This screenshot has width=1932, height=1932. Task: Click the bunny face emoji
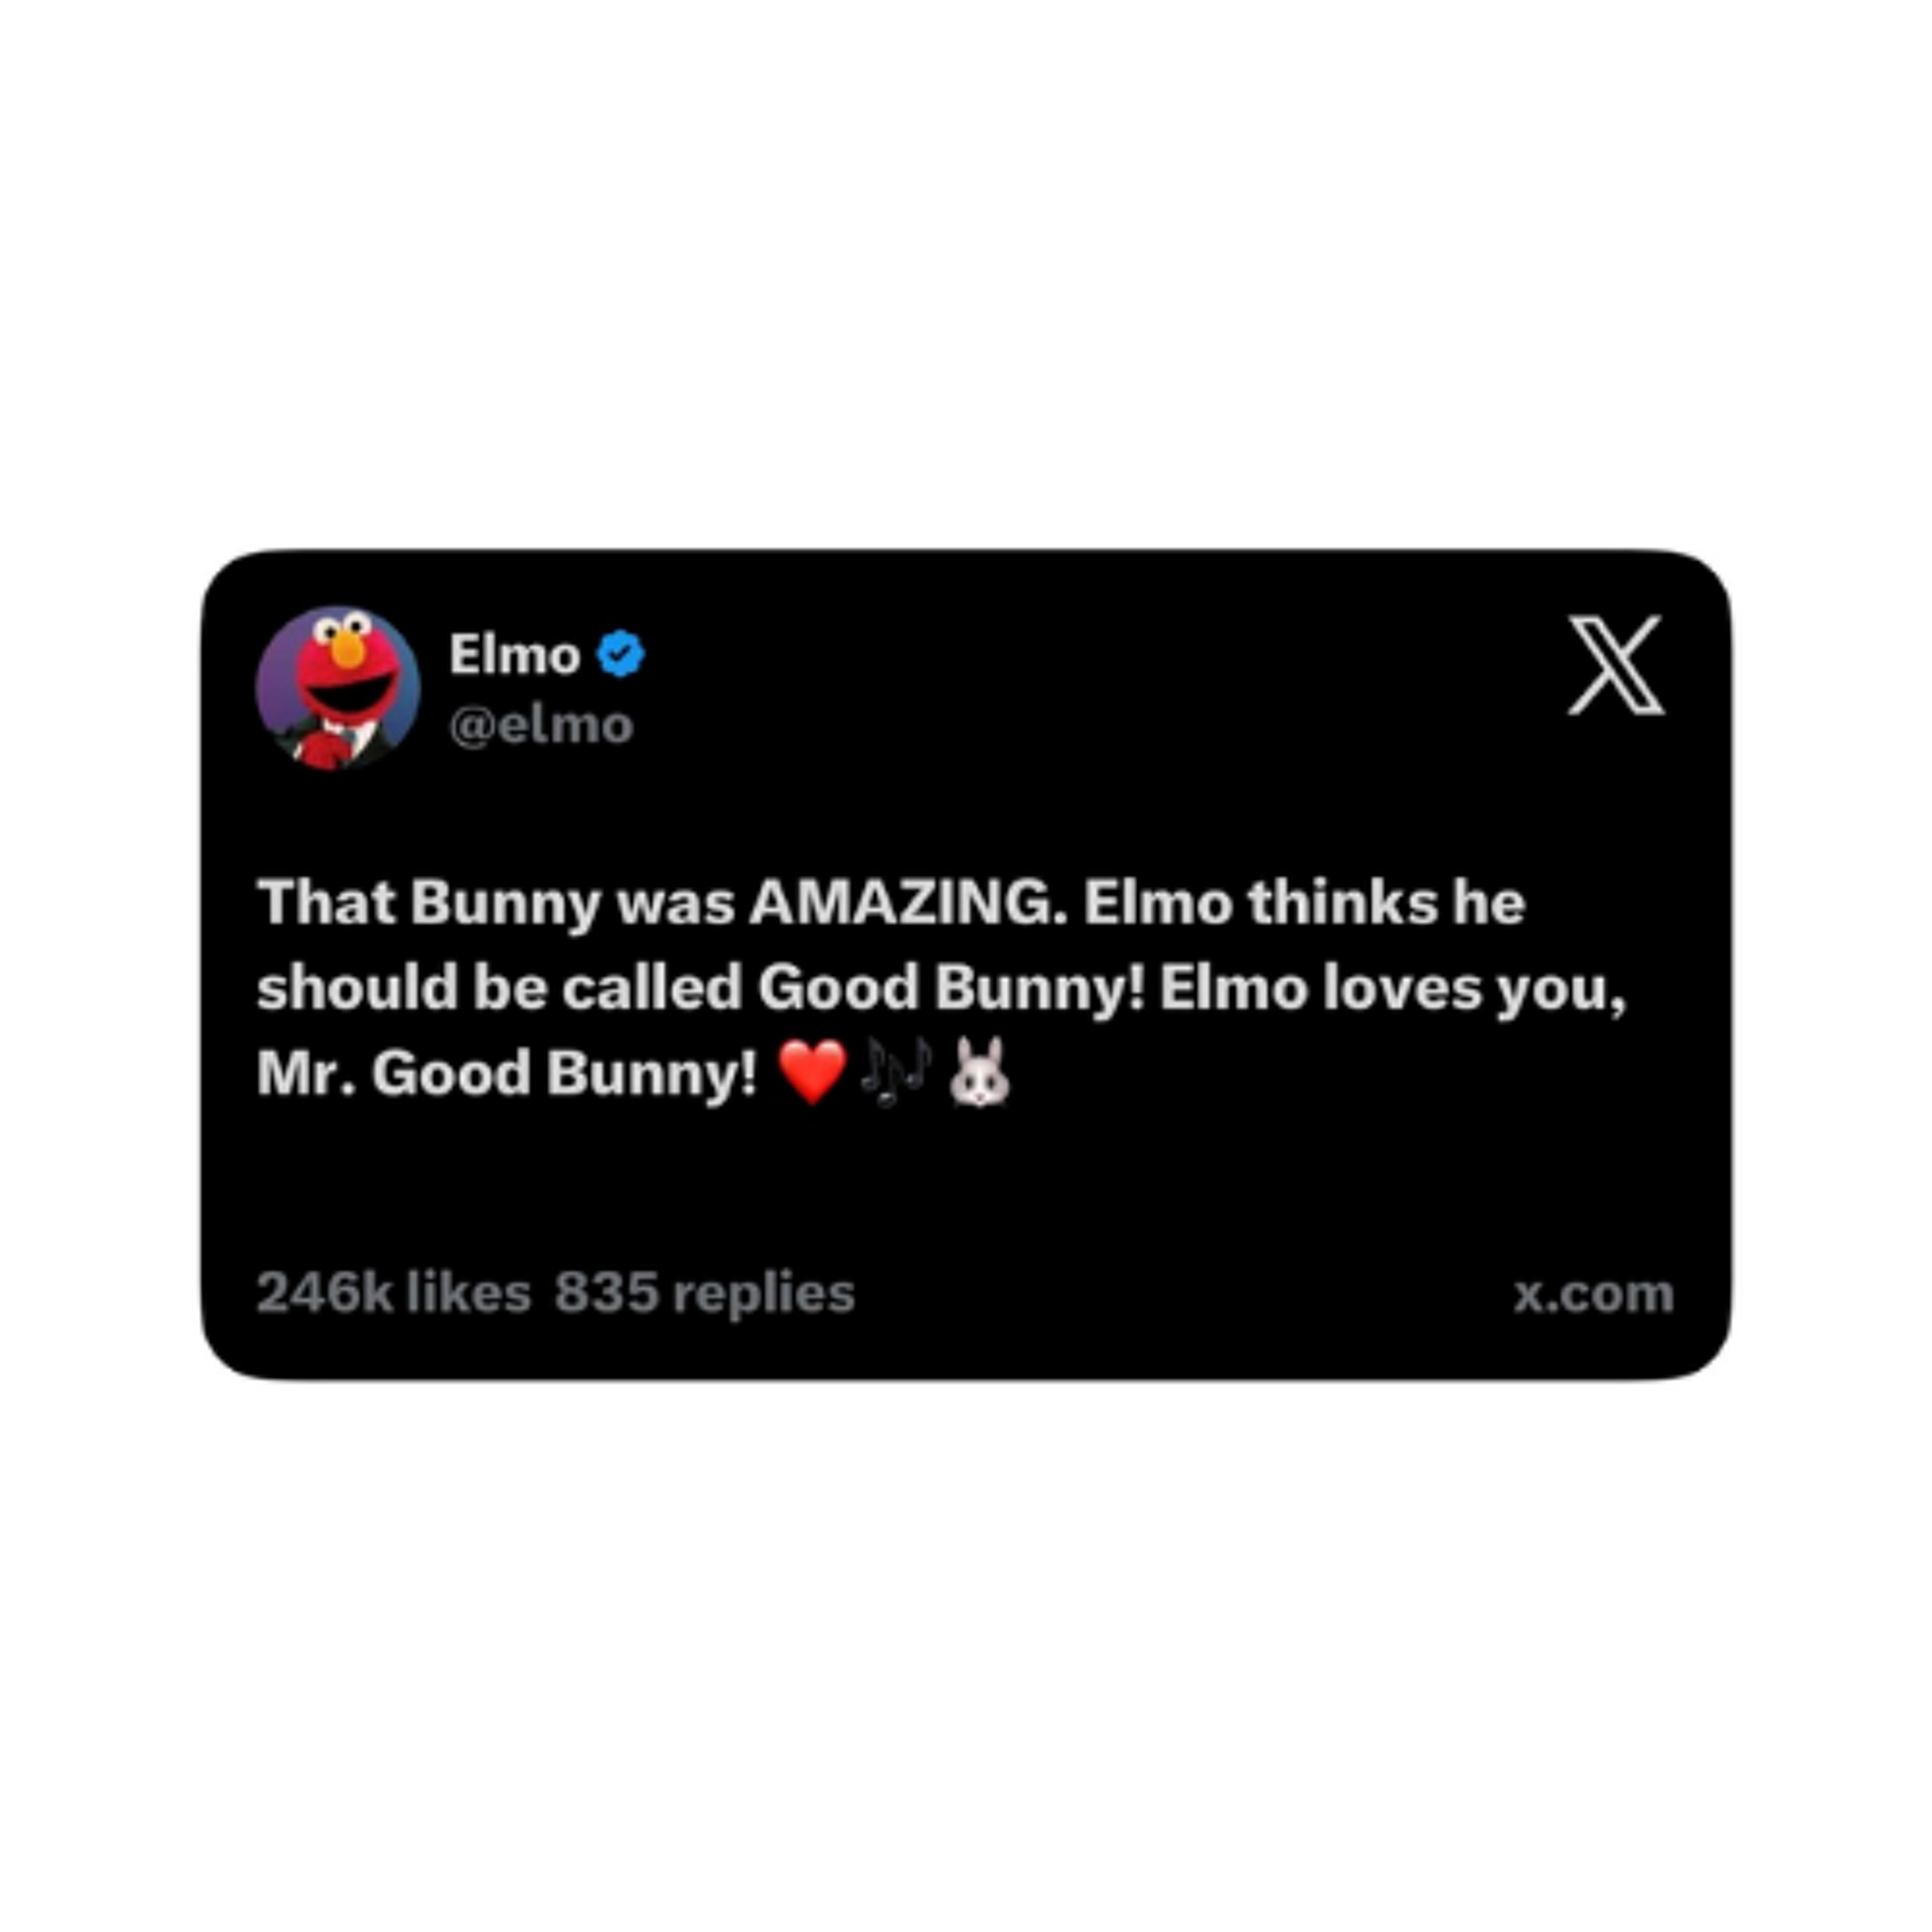[979, 1071]
